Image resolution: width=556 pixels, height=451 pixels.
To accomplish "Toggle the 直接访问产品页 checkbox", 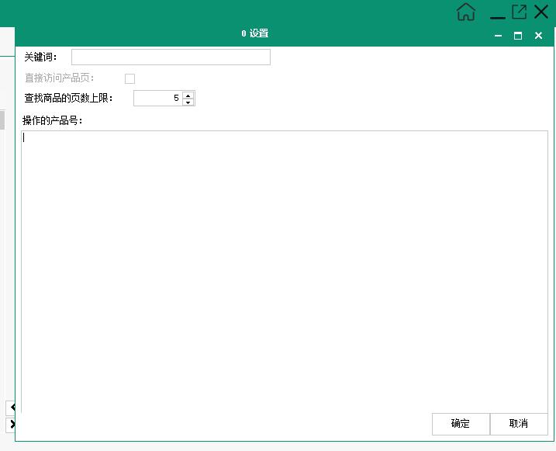I will [130, 78].
